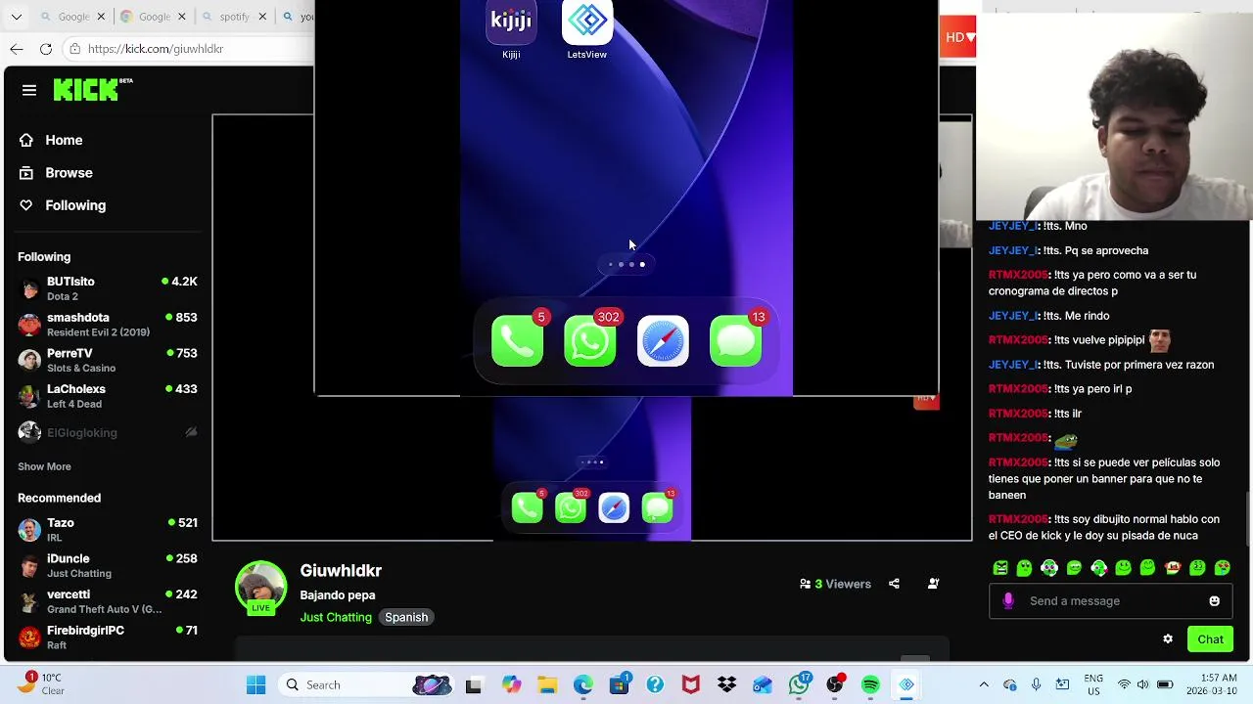The width and height of the screenshot is (1253, 704).
Task: Open the clock showing 1:57 AM
Action: point(1210,684)
